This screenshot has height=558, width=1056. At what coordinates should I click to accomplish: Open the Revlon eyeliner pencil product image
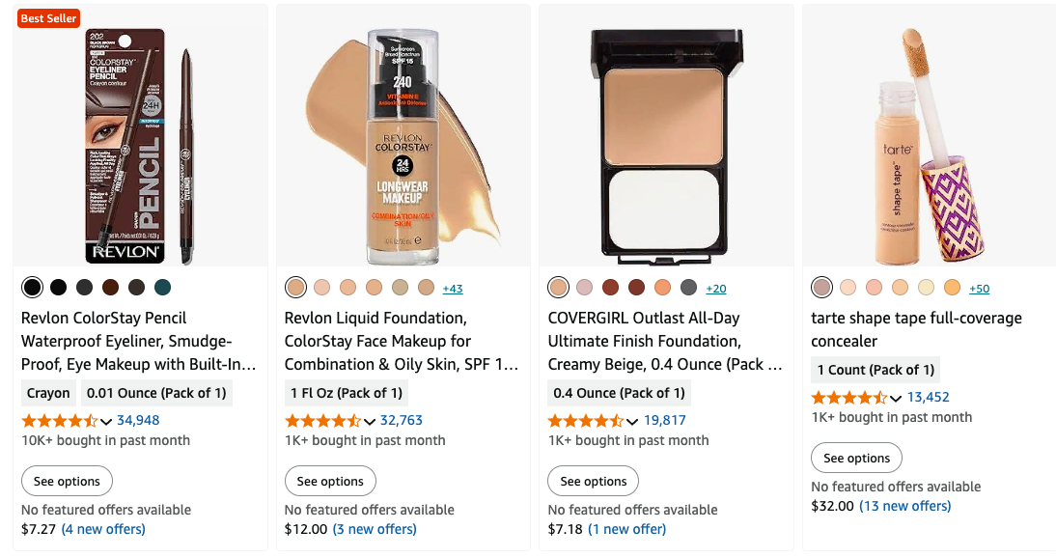140,145
